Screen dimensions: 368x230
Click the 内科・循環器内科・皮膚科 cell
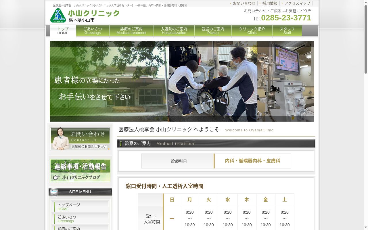[253, 161]
